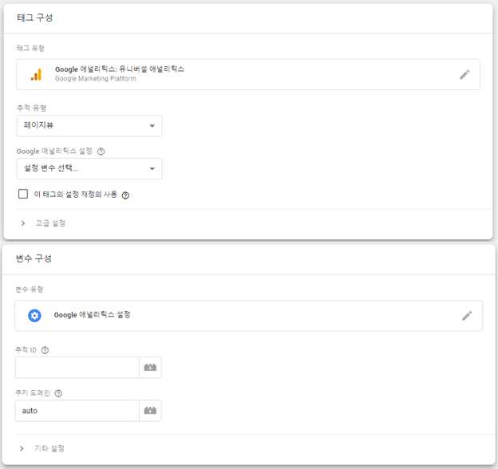This screenshot has width=498, height=469.
Task: Click the empty 추적 ID input field
Action: click(x=77, y=368)
